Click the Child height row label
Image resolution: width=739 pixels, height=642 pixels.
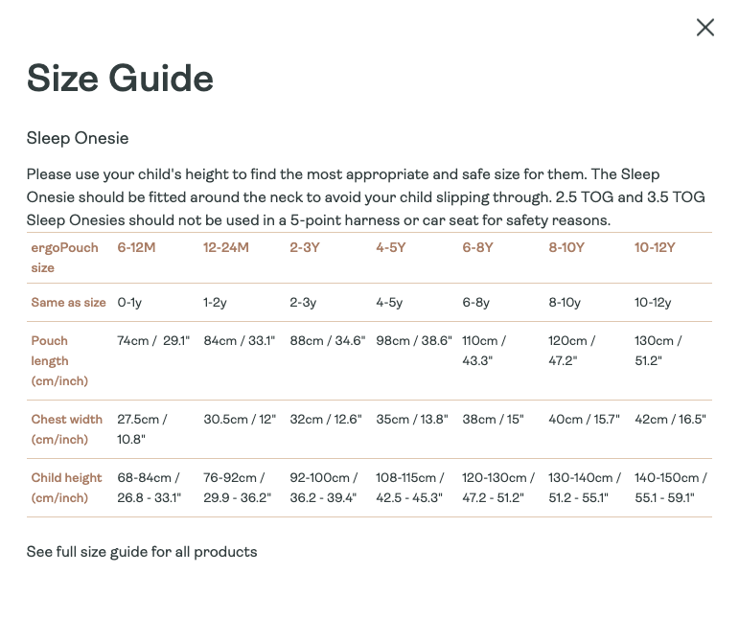(66, 488)
